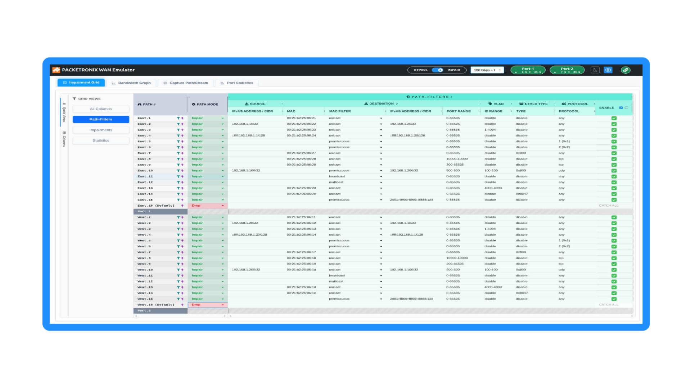Click the disable-all empty checkbox in Enable header
Image resolution: width=691 pixels, height=388 pixels.
pos(627,108)
